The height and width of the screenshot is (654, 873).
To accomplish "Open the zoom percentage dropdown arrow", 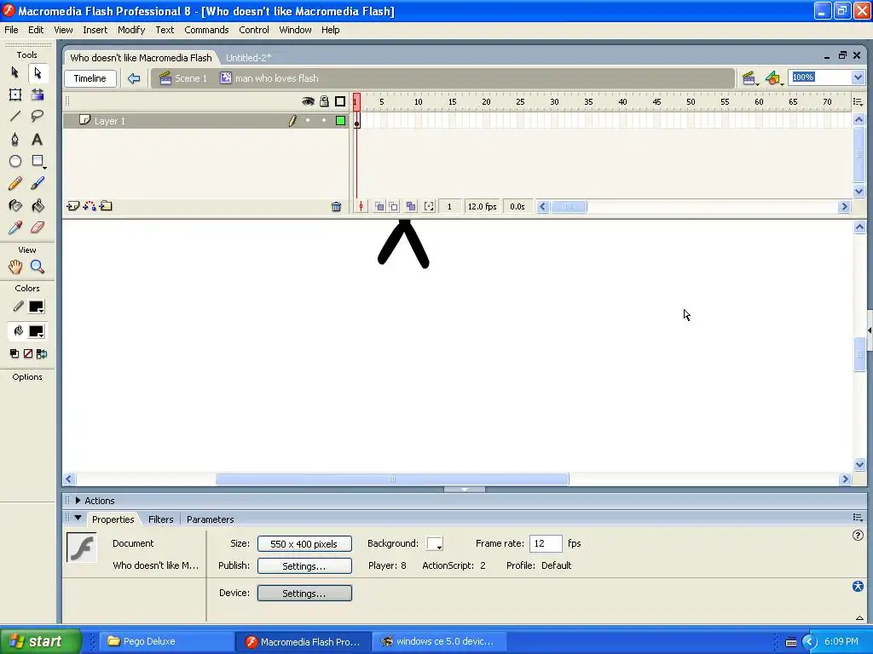I will (x=858, y=77).
